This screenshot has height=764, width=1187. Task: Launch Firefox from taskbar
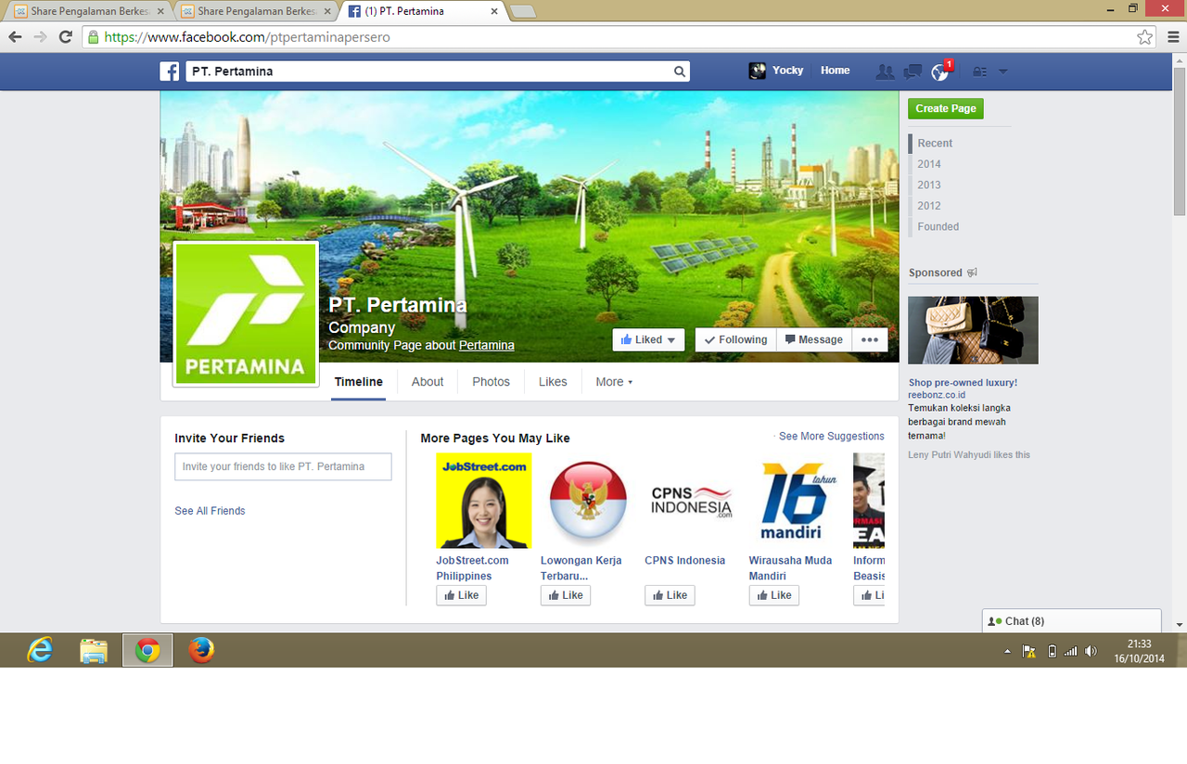click(201, 651)
